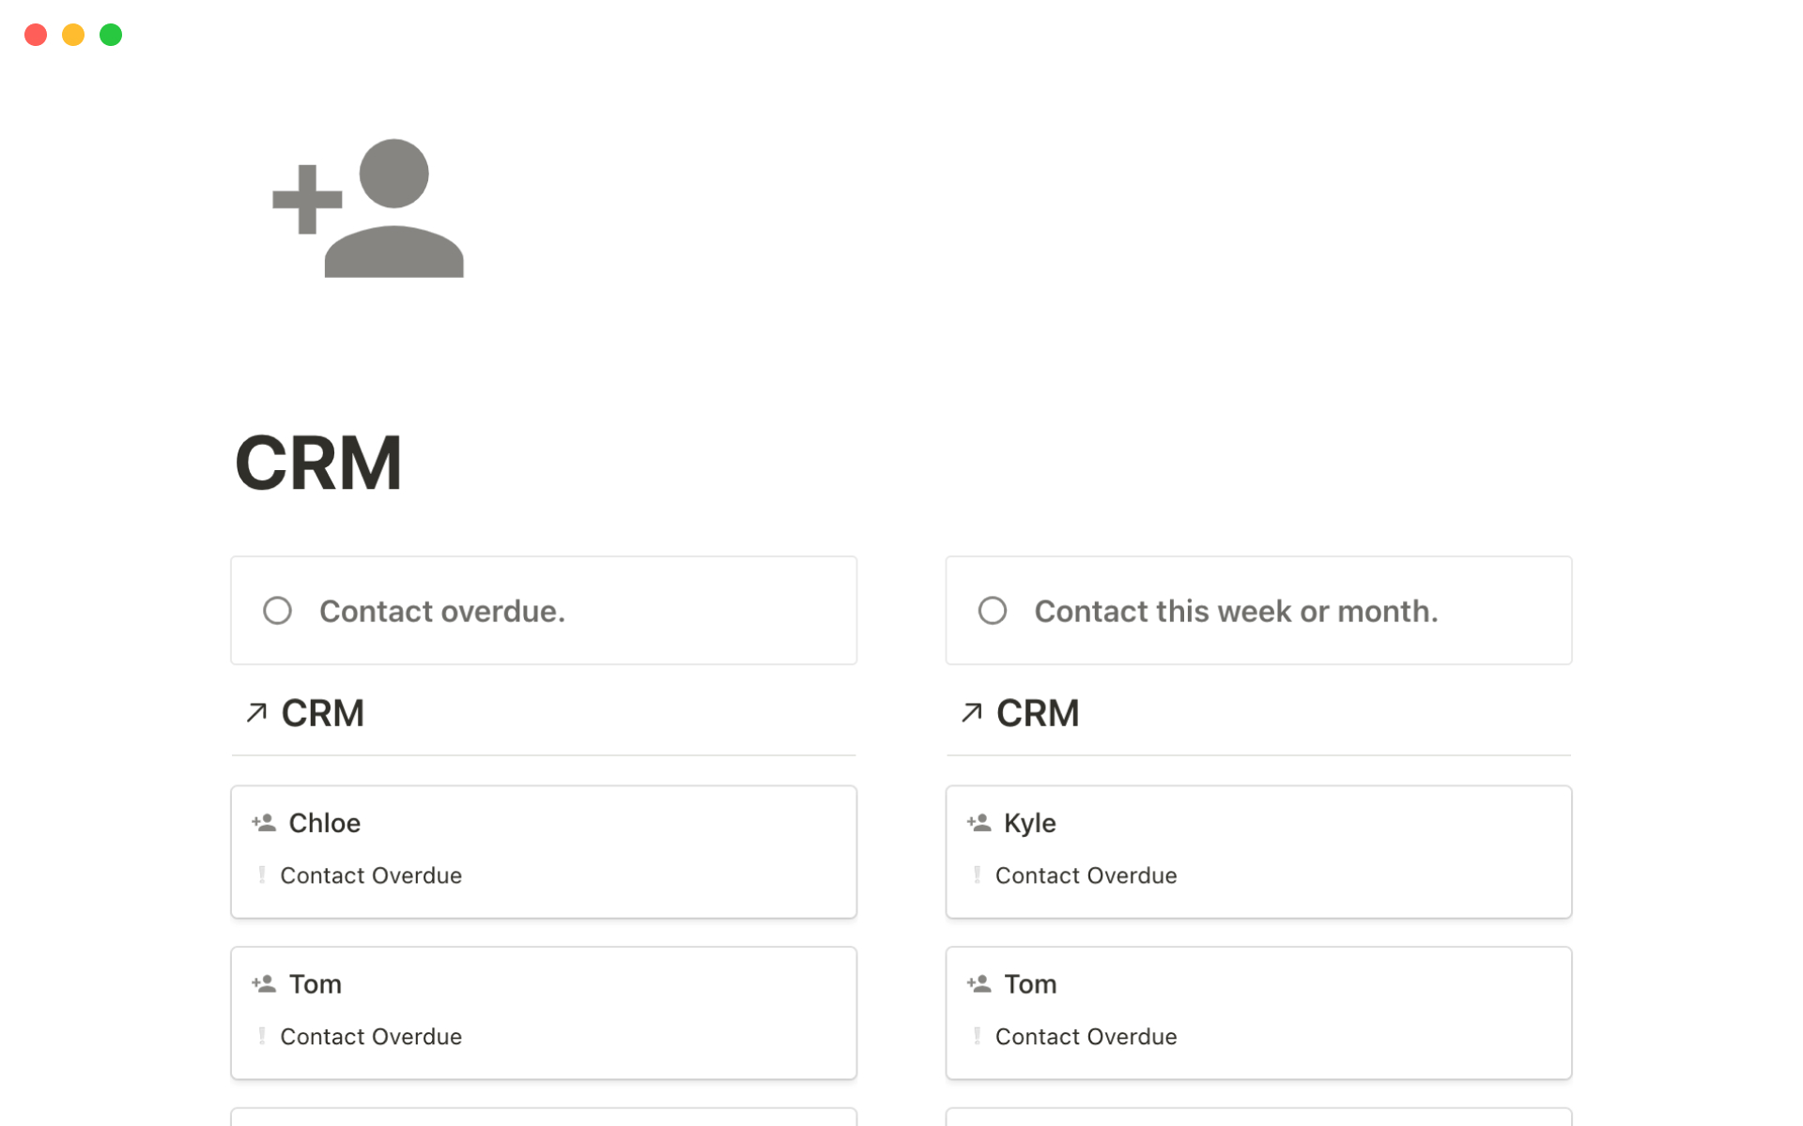The image size is (1803, 1126).
Task: Click Tom entry in right panel
Action: [1257, 1012]
